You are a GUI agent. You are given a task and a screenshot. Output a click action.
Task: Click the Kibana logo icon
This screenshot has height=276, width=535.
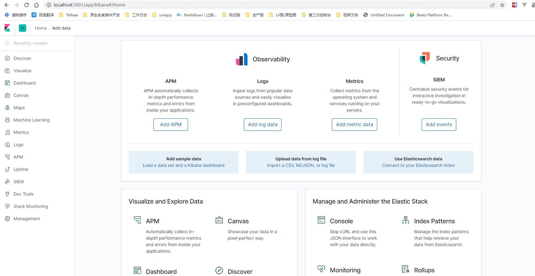(x=8, y=28)
